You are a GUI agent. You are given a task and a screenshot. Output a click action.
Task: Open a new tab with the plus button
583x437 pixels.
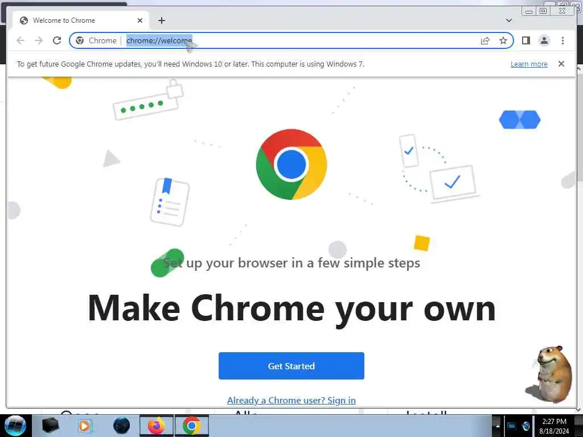coord(161,20)
